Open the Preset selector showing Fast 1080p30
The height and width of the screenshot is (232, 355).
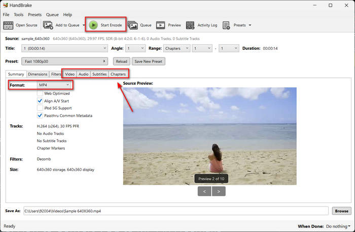[x=64, y=61]
